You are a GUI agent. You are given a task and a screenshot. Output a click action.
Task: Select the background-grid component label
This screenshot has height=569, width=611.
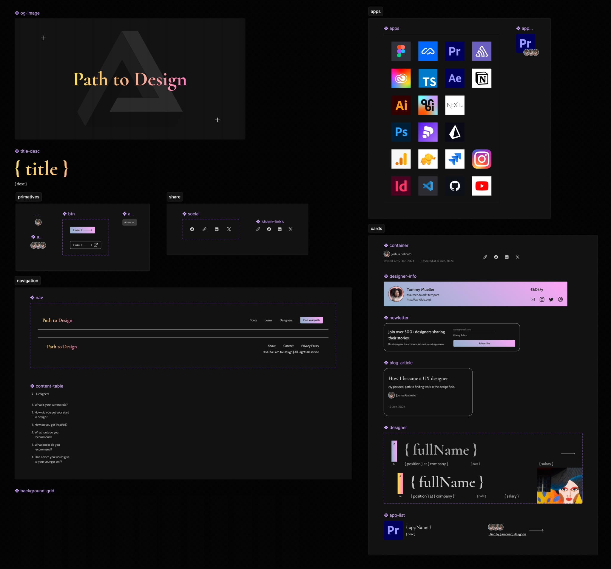pyautogui.click(x=34, y=490)
